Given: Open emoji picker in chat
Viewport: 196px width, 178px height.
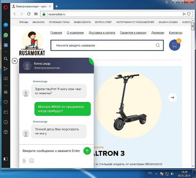Looking at the screenshot, I should tap(31, 161).
